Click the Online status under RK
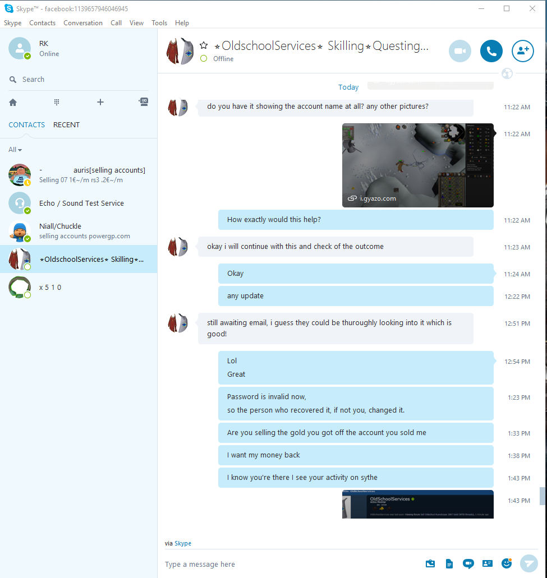547x578 pixels. click(49, 54)
